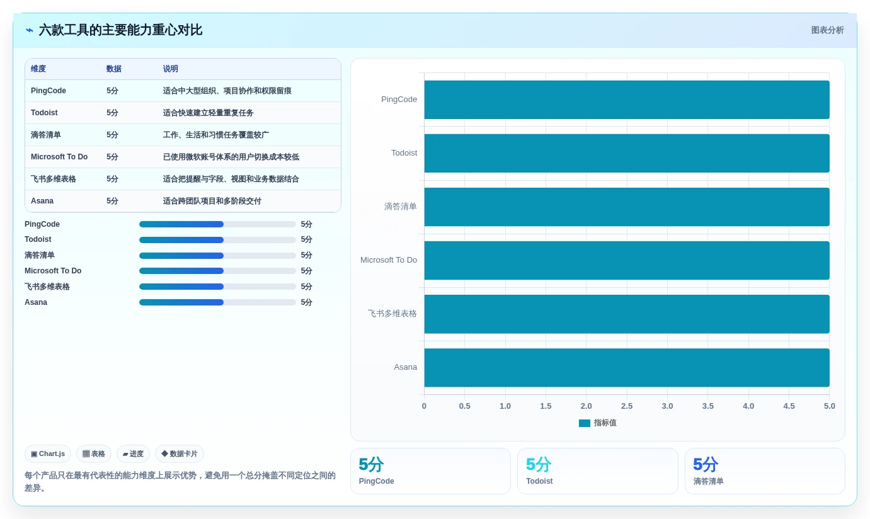Click the 维度 column header
This screenshot has height=519, width=870.
click(x=38, y=69)
